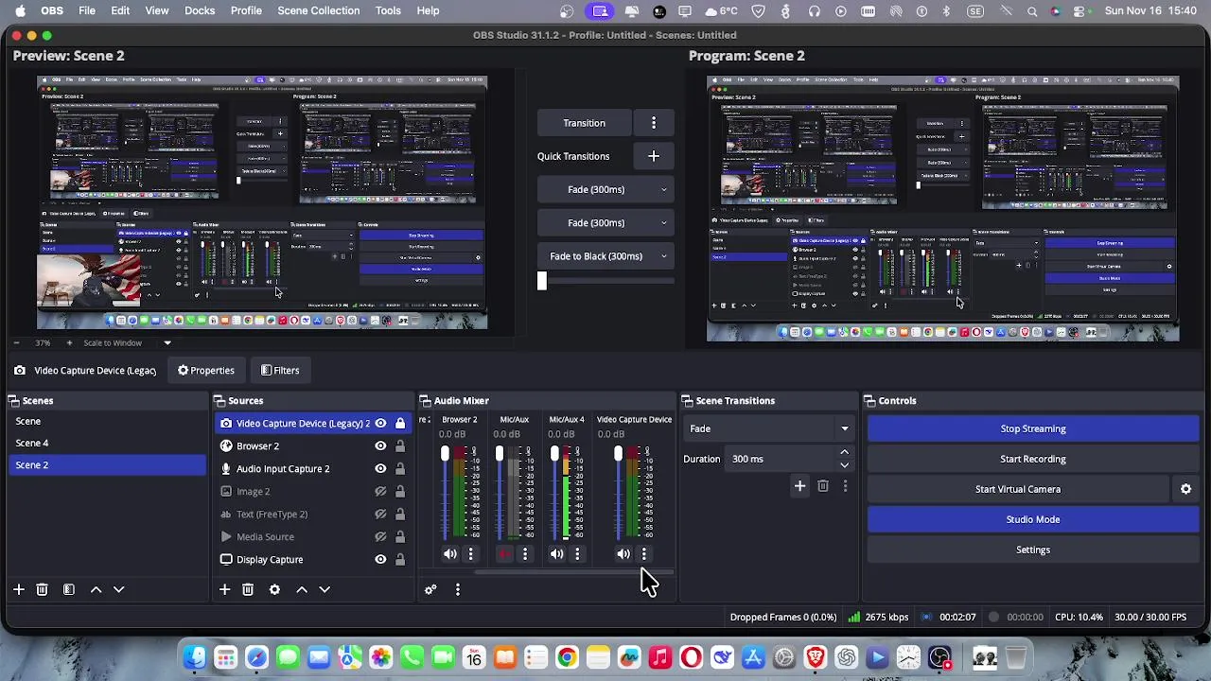
Task: Open Mic/Aux mixer channel options dots
Action: [x=525, y=554]
